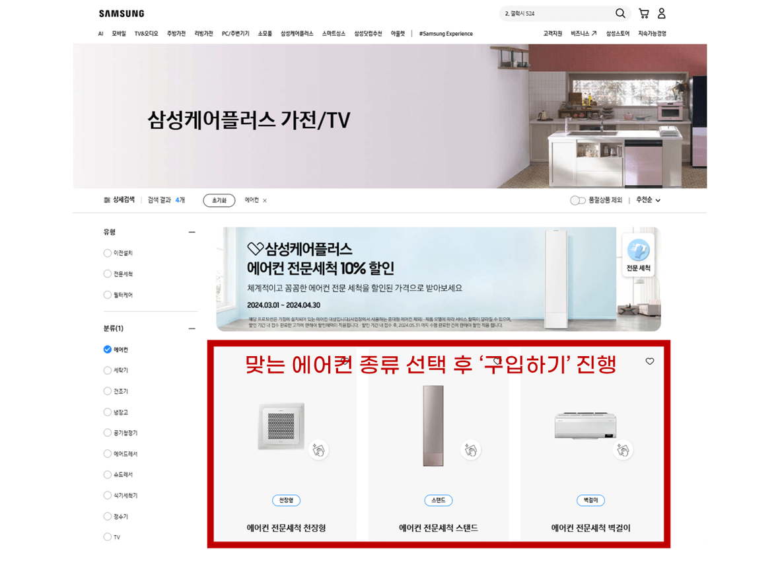Viewport: 780px width, 565px height.
Task: Open the 삼성케어플러스 menu
Action: [x=297, y=34]
